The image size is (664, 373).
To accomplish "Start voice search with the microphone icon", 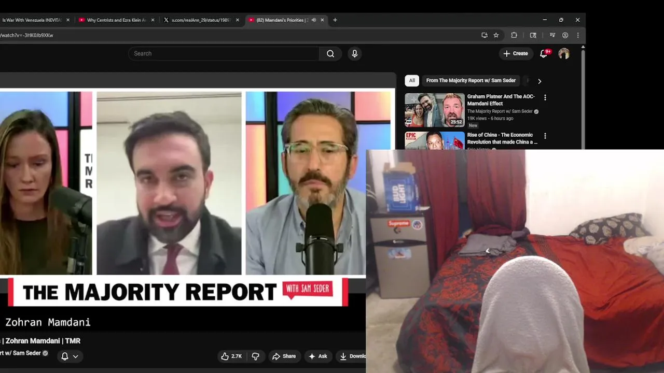I will tap(355, 53).
